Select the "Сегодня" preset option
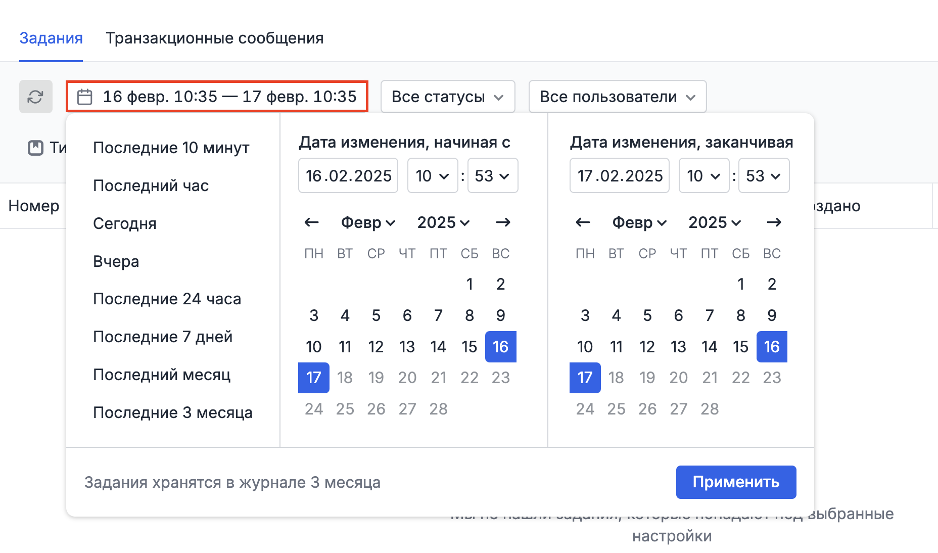 125,223
